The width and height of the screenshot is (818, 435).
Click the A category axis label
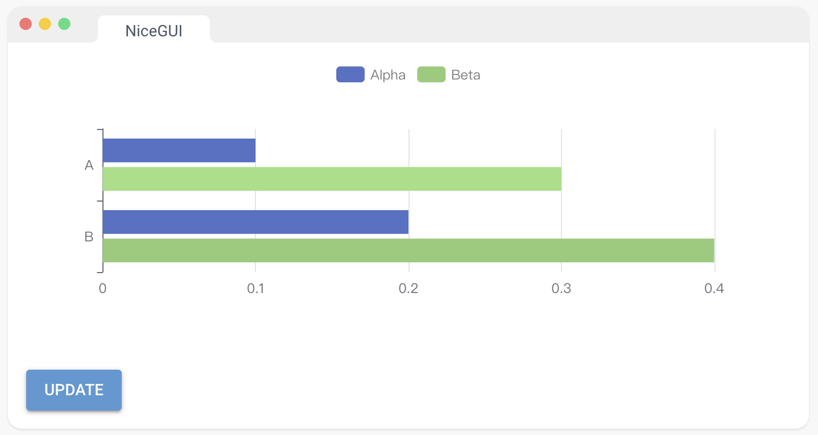point(89,165)
